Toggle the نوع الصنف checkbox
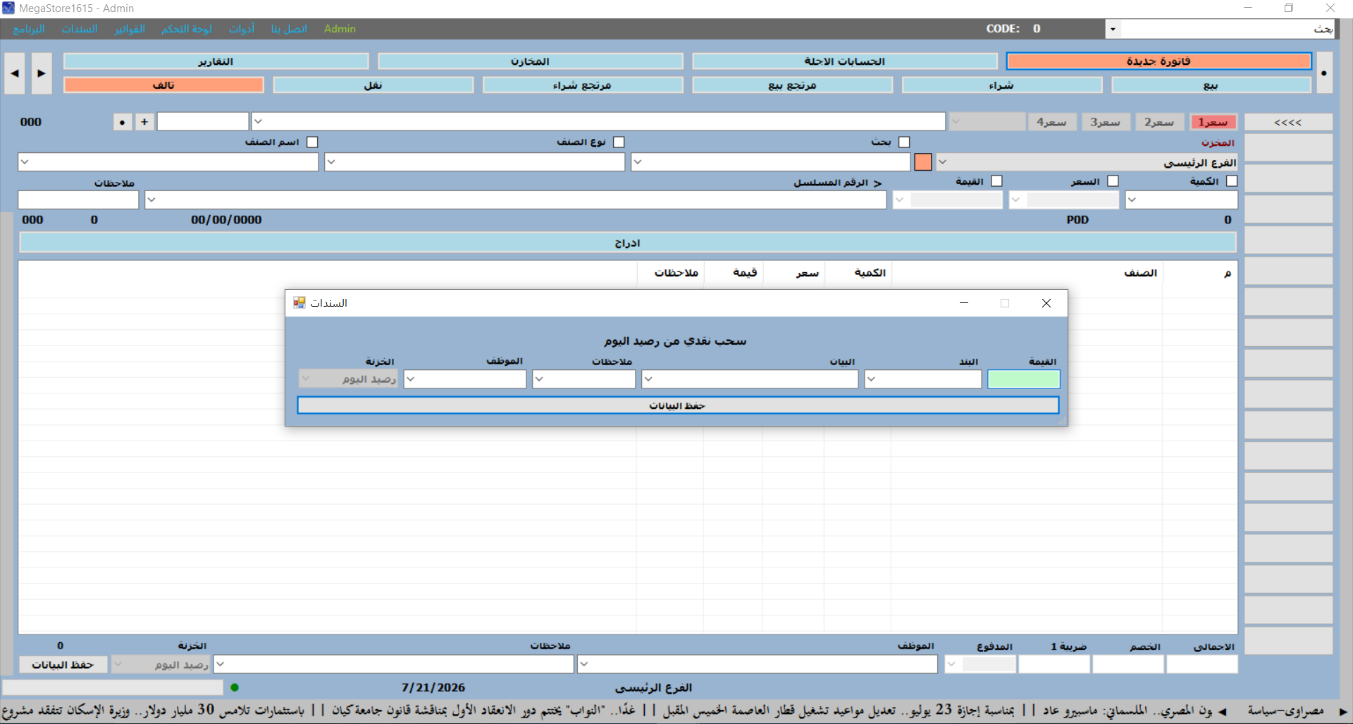Image resolution: width=1353 pixels, height=724 pixels. [619, 142]
